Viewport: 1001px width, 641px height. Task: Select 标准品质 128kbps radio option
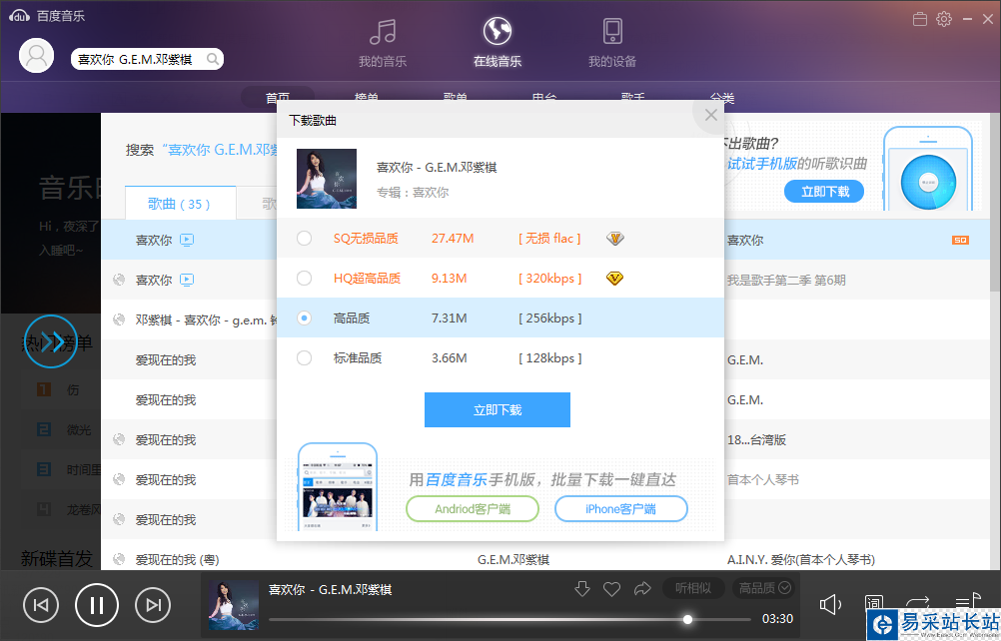304,357
